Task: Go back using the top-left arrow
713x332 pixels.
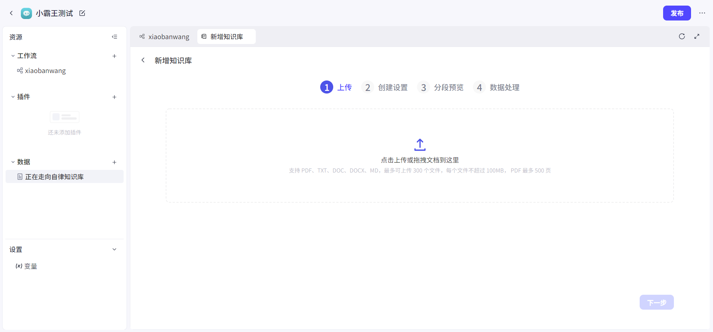Action: pos(11,13)
